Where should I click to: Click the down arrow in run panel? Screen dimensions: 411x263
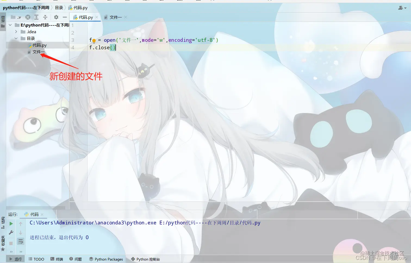21,233
